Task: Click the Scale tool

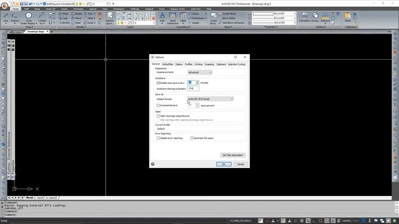Action: [76, 23]
